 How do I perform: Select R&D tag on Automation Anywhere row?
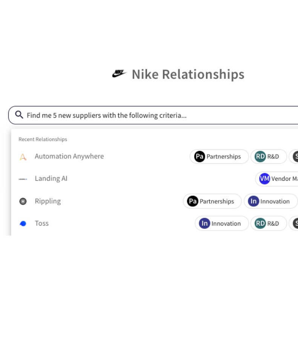click(269, 157)
